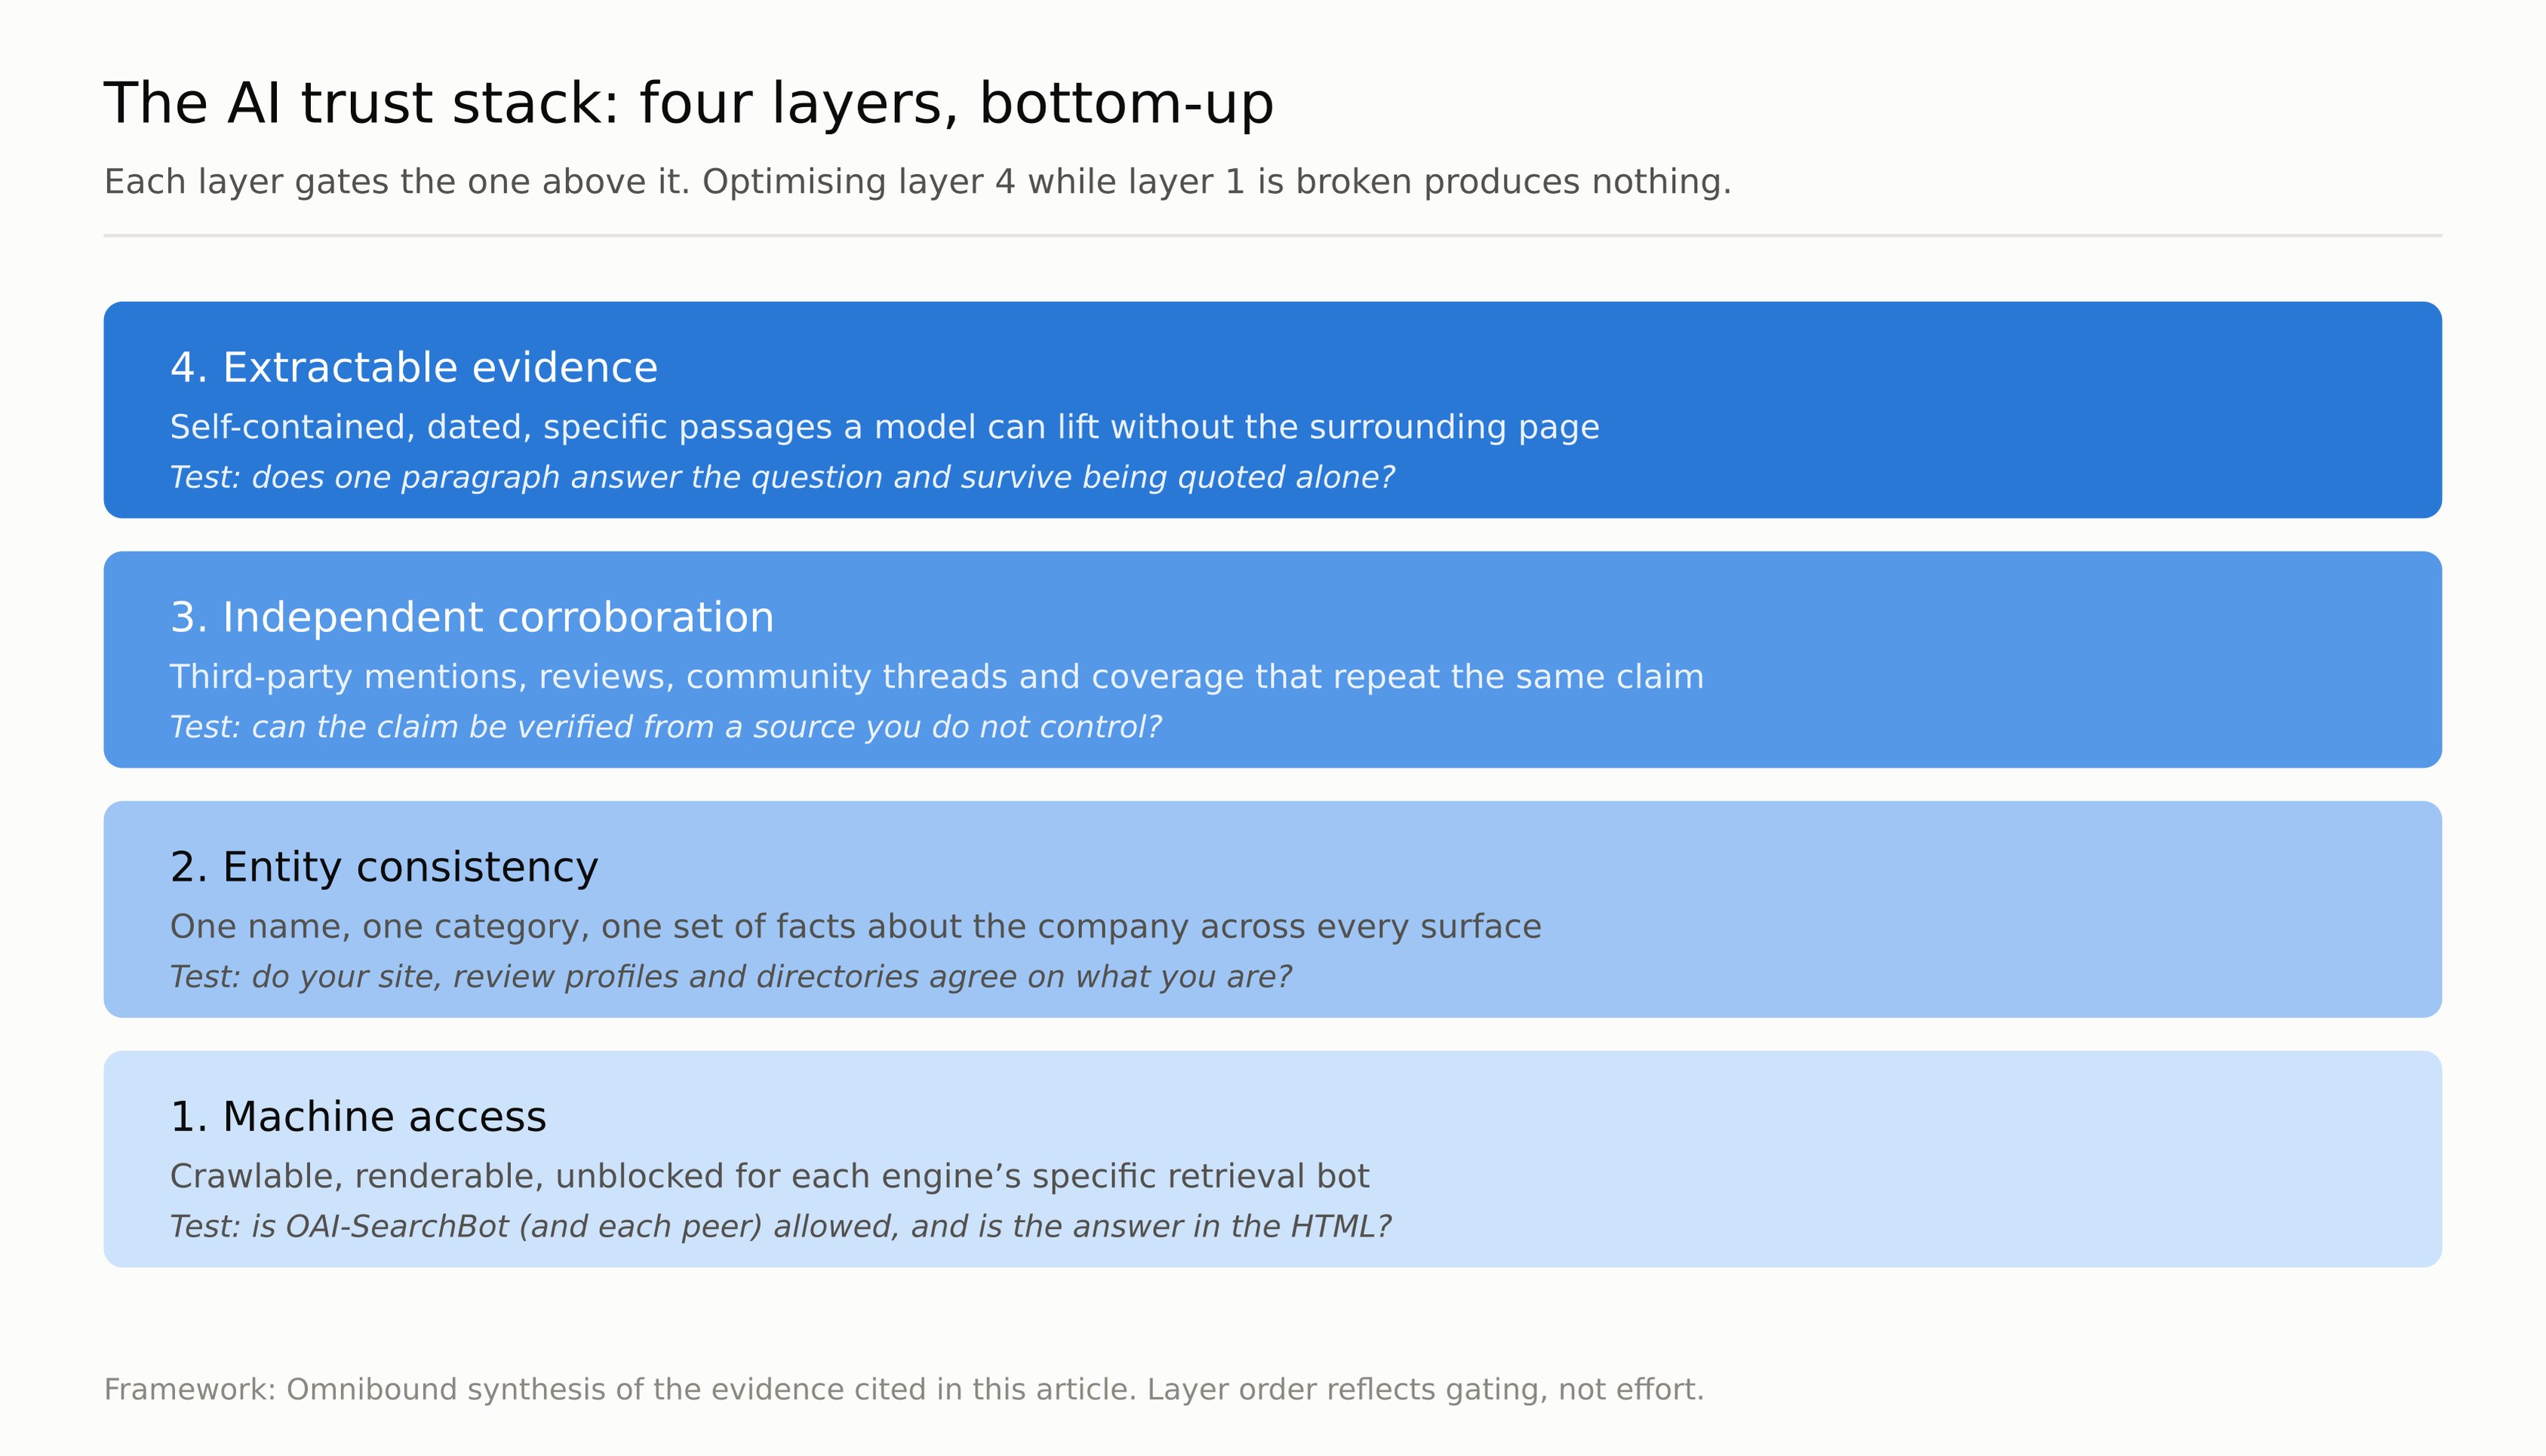Click the 'Framework: Omnibound synthesis' footnote
2546x1456 pixels.
[904, 1390]
